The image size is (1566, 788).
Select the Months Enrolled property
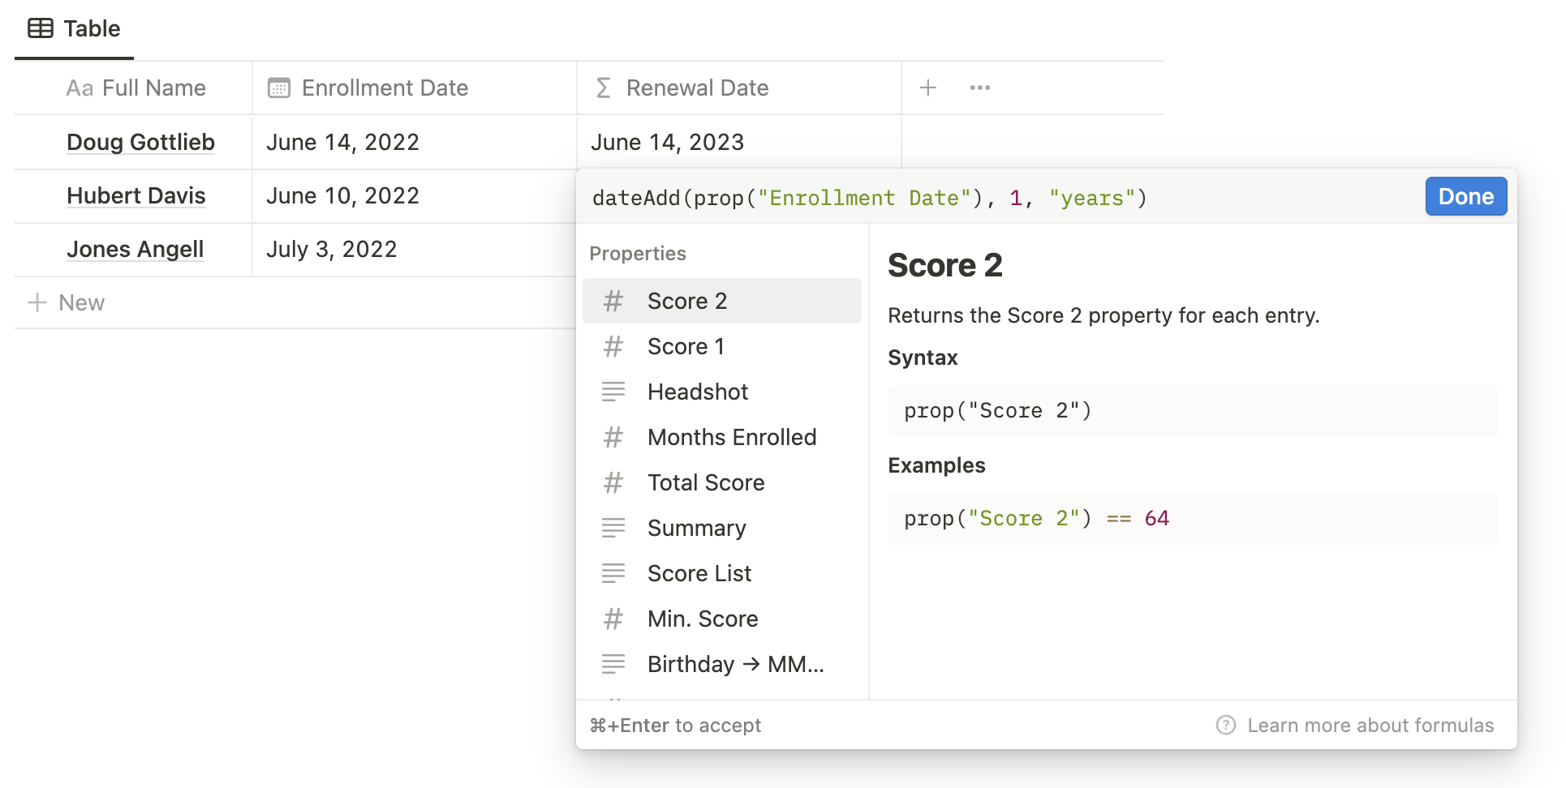point(731,436)
